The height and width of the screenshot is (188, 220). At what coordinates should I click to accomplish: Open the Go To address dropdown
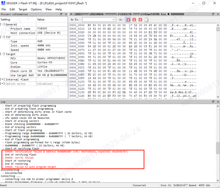click(114, 20)
